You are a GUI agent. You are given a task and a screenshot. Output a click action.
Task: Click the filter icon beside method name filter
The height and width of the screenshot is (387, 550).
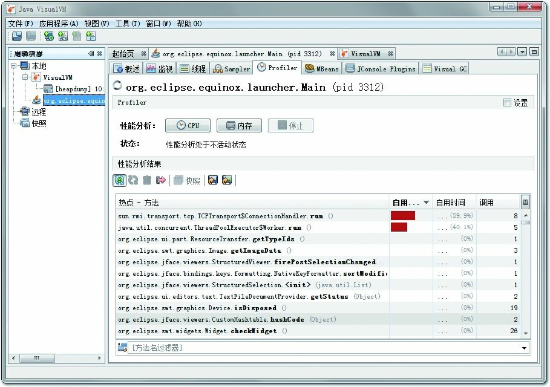pos(122,347)
